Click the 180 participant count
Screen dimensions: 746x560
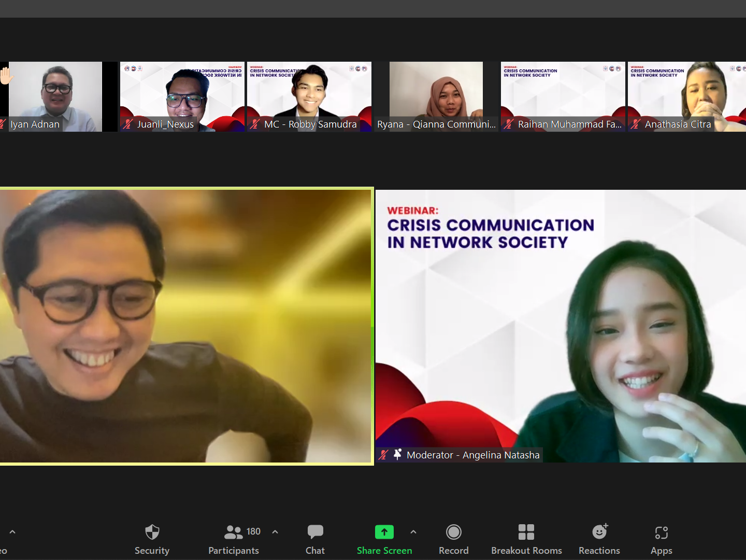coord(253,531)
